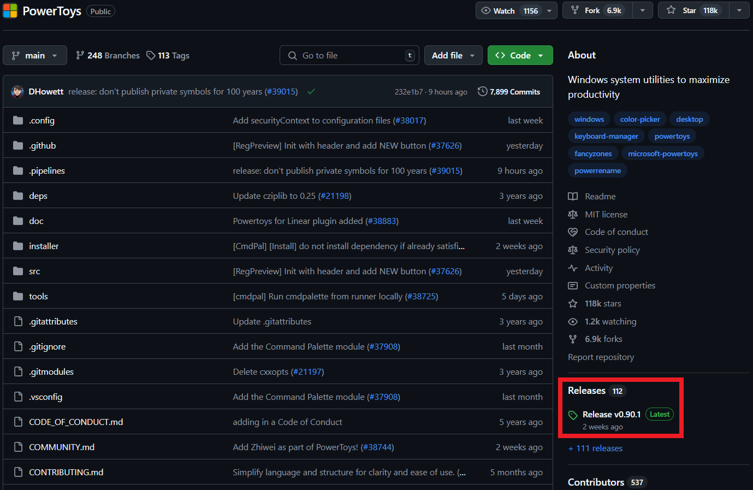
Task: Select the desktop topic tag
Action: 690,119
